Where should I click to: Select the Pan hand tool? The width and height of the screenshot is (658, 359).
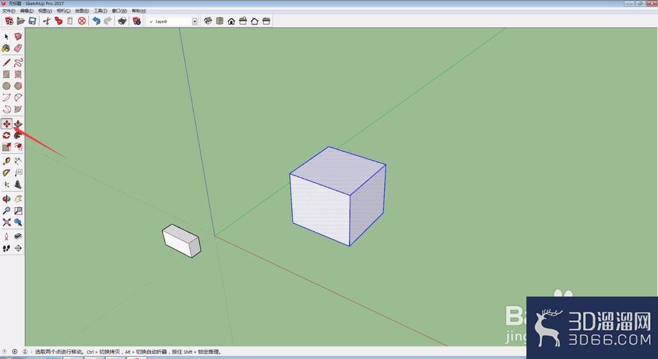click(x=18, y=199)
